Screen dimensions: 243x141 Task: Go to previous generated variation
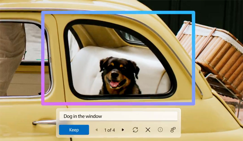97,130
